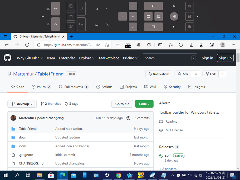The height and width of the screenshot is (180, 240).
Task: Hit the Enter key button in toolbar
Action: click(x=81, y=9)
